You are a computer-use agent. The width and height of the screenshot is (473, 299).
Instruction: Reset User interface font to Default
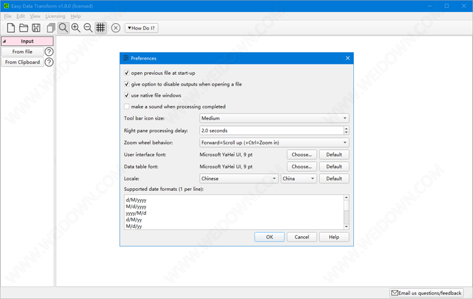[x=334, y=155]
